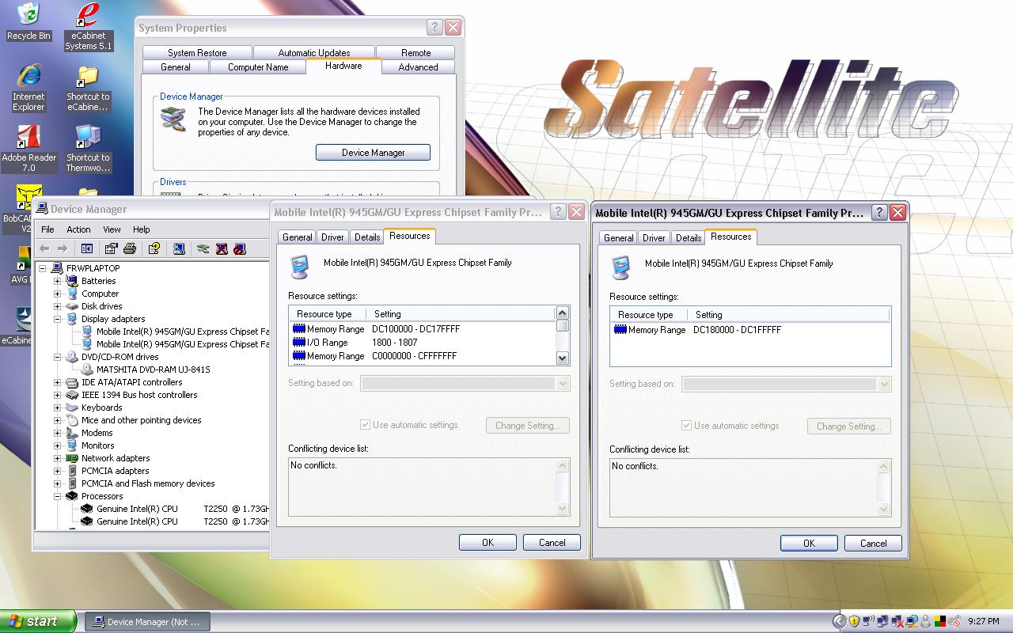Select the Internet Explorer desktop icon
The height and width of the screenshot is (633, 1013).
(x=28, y=87)
